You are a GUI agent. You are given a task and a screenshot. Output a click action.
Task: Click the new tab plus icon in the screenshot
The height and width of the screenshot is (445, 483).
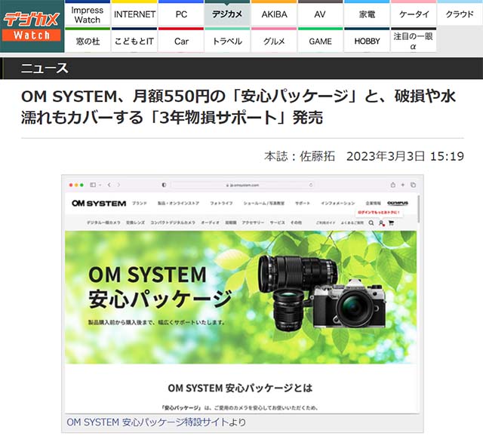(x=402, y=185)
